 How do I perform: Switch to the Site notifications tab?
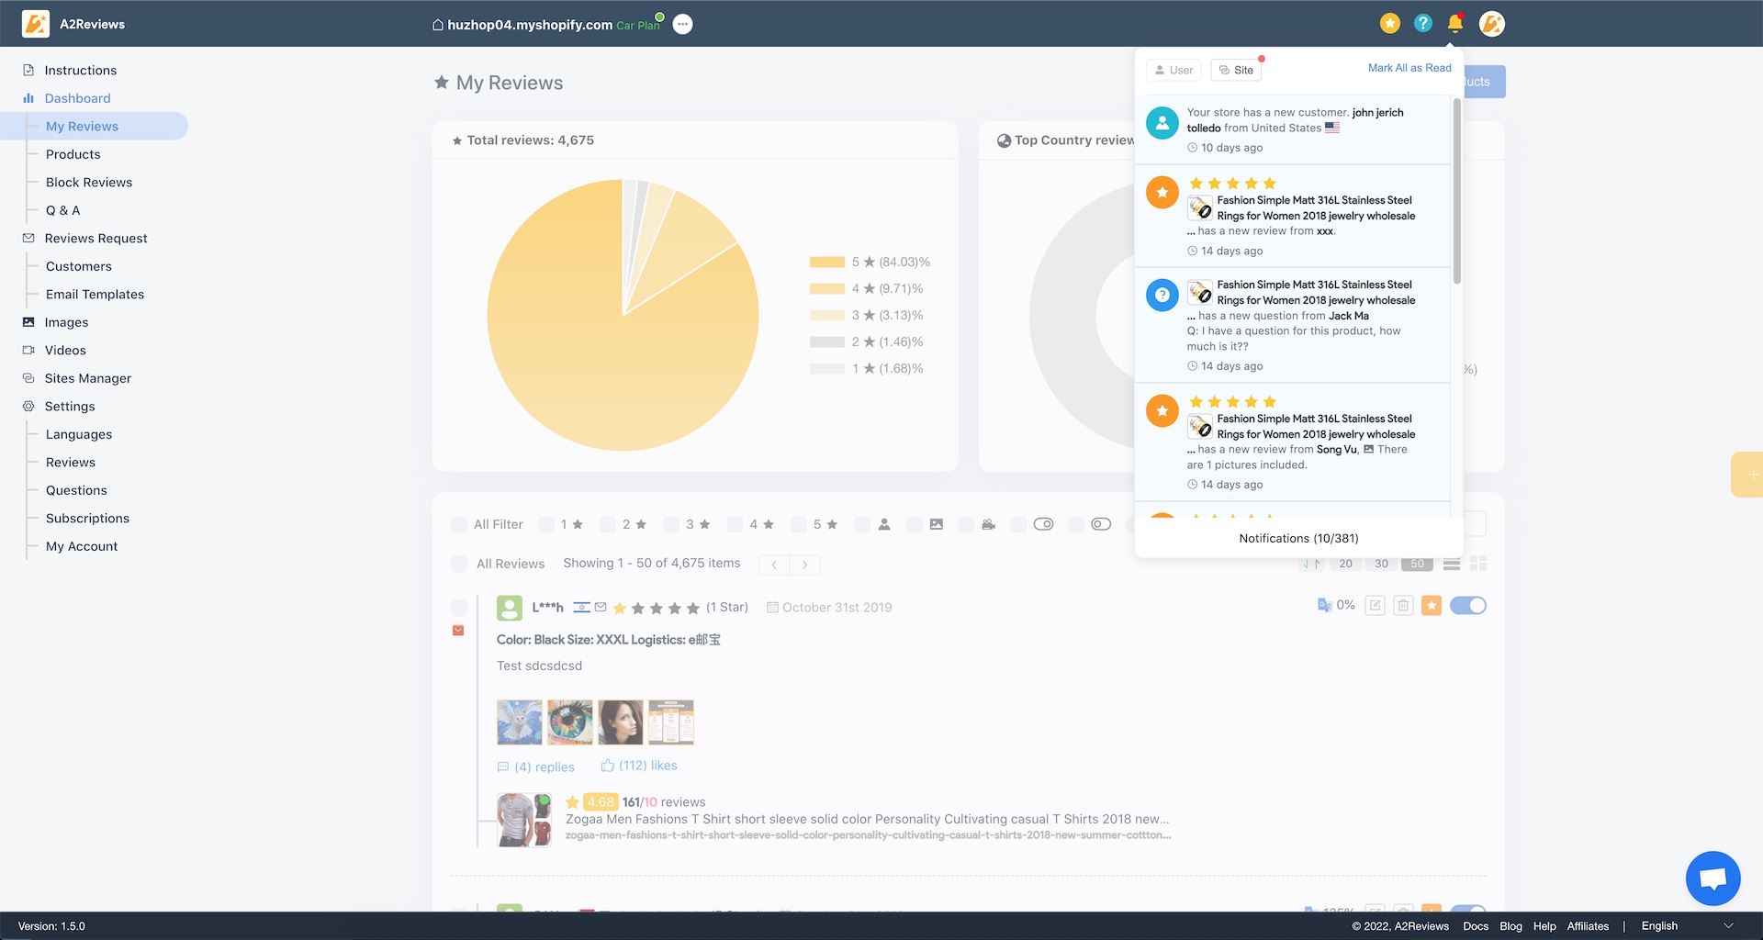click(x=1236, y=70)
